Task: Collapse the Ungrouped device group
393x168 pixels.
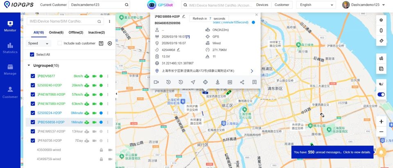Action: 29,65
